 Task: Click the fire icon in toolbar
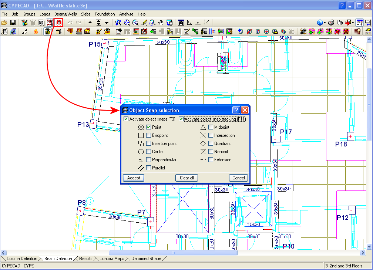[x=36, y=31]
